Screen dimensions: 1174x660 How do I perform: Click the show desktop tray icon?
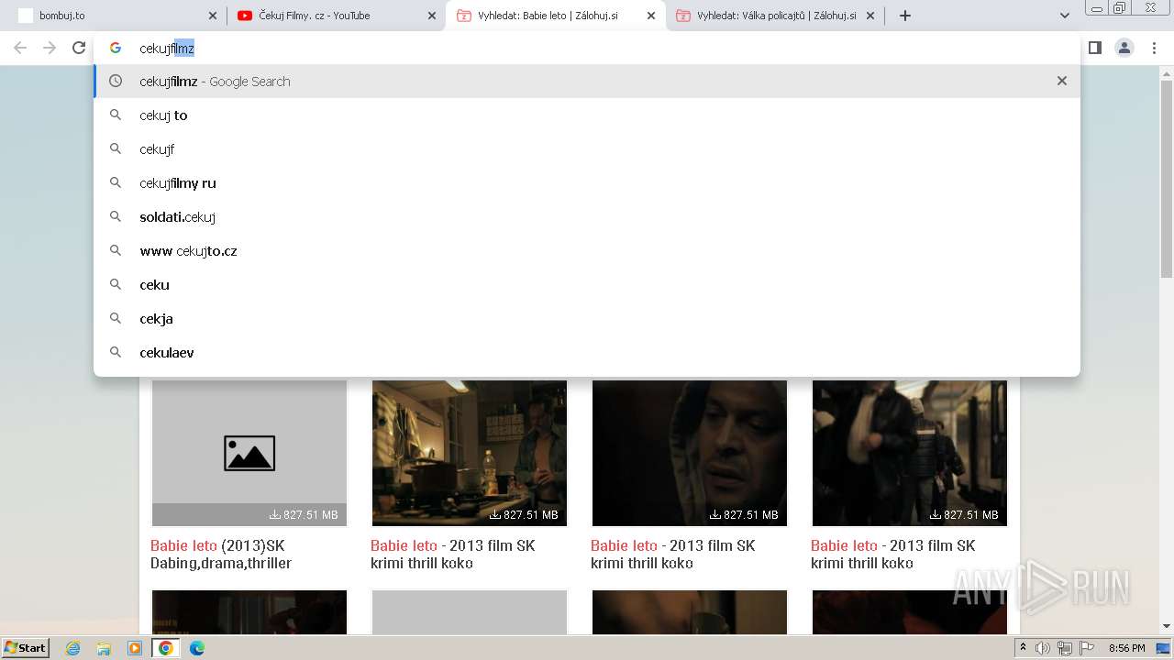click(x=1163, y=648)
